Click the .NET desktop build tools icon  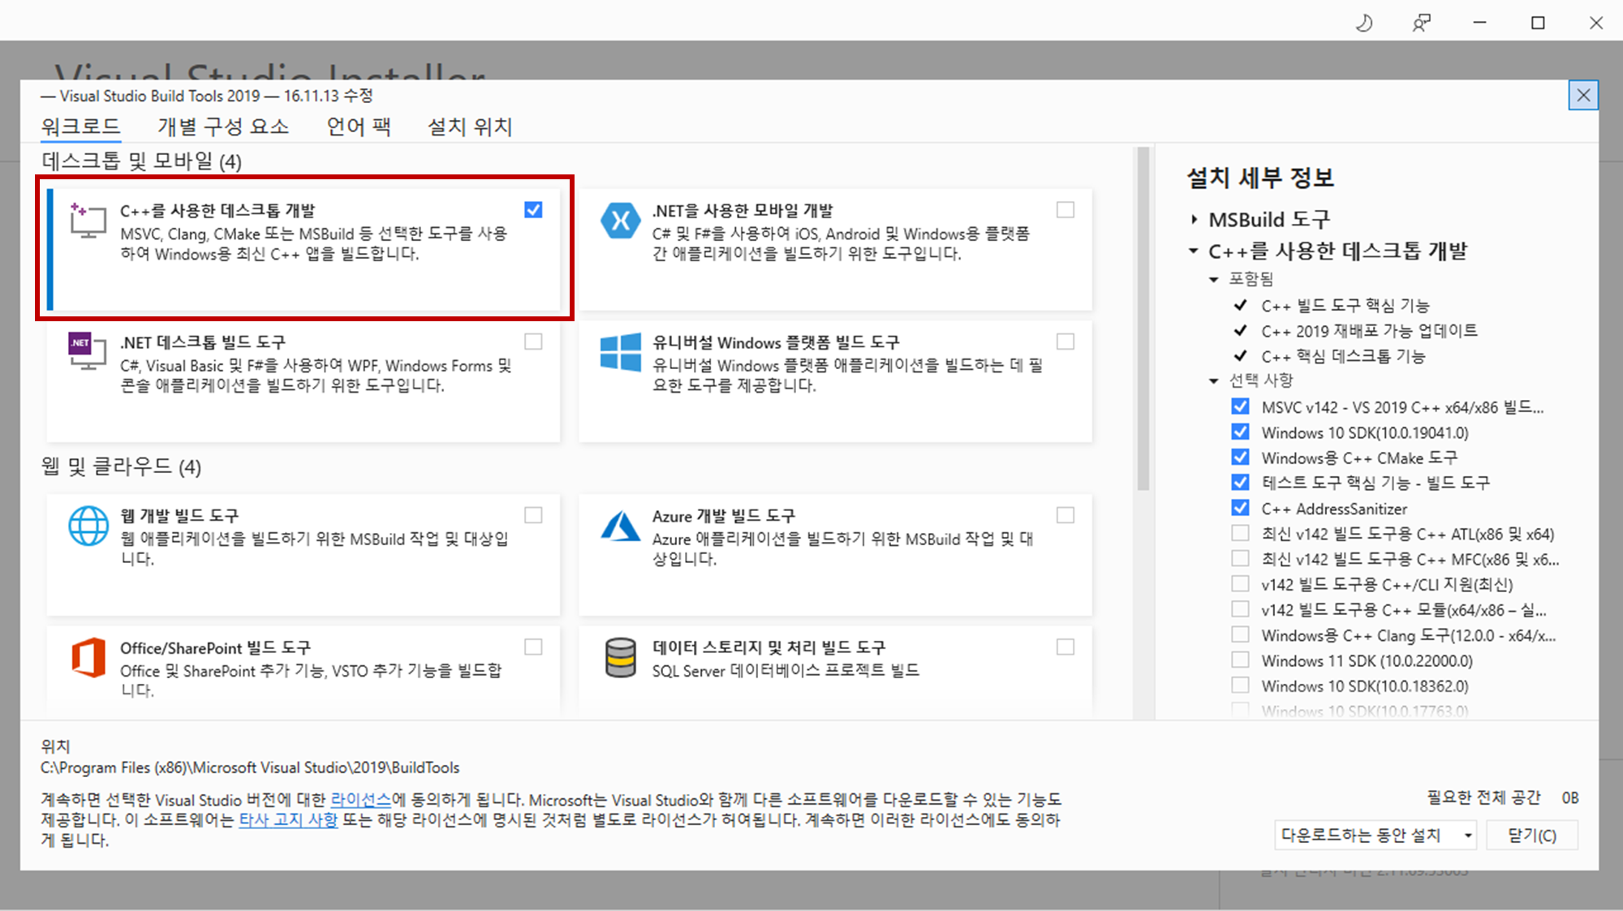coord(88,351)
